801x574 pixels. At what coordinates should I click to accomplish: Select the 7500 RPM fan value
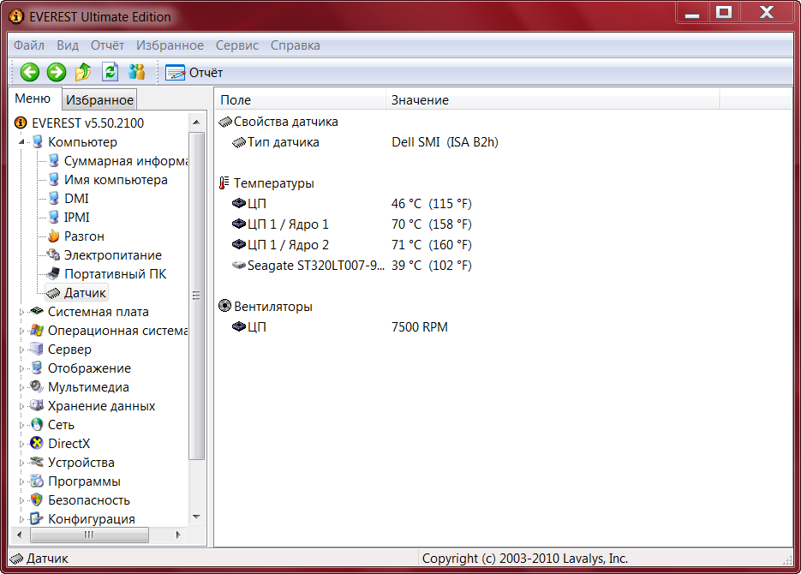420,327
